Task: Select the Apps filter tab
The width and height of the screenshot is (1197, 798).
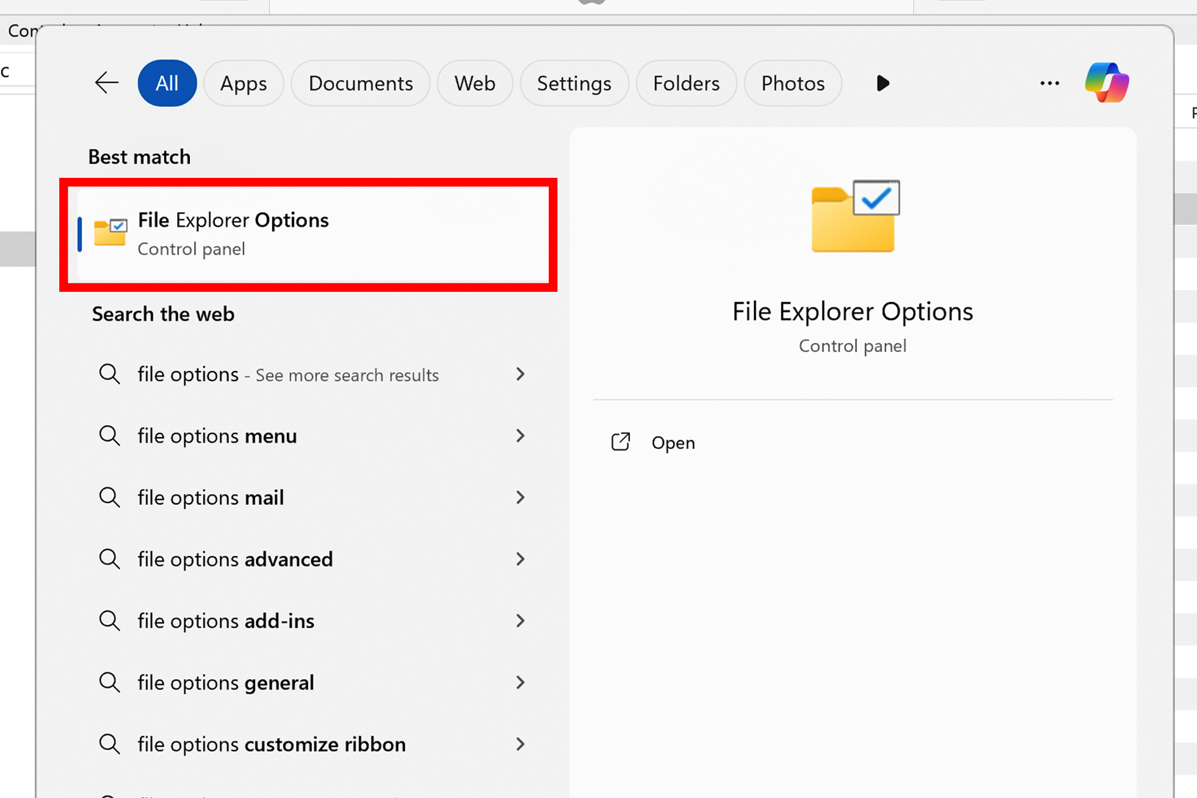Action: click(x=243, y=83)
